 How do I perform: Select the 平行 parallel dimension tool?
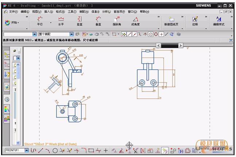click(x=40, y=21)
